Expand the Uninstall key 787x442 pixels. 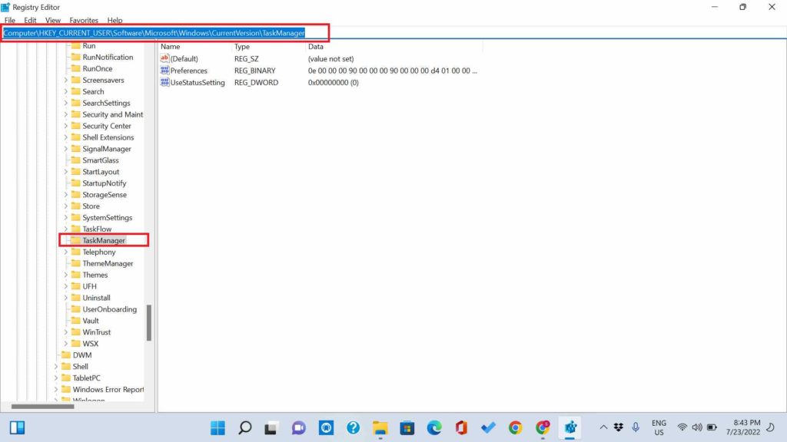(66, 298)
